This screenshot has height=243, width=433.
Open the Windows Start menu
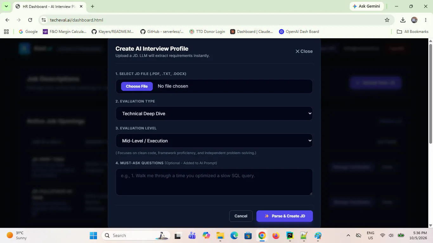click(x=93, y=235)
